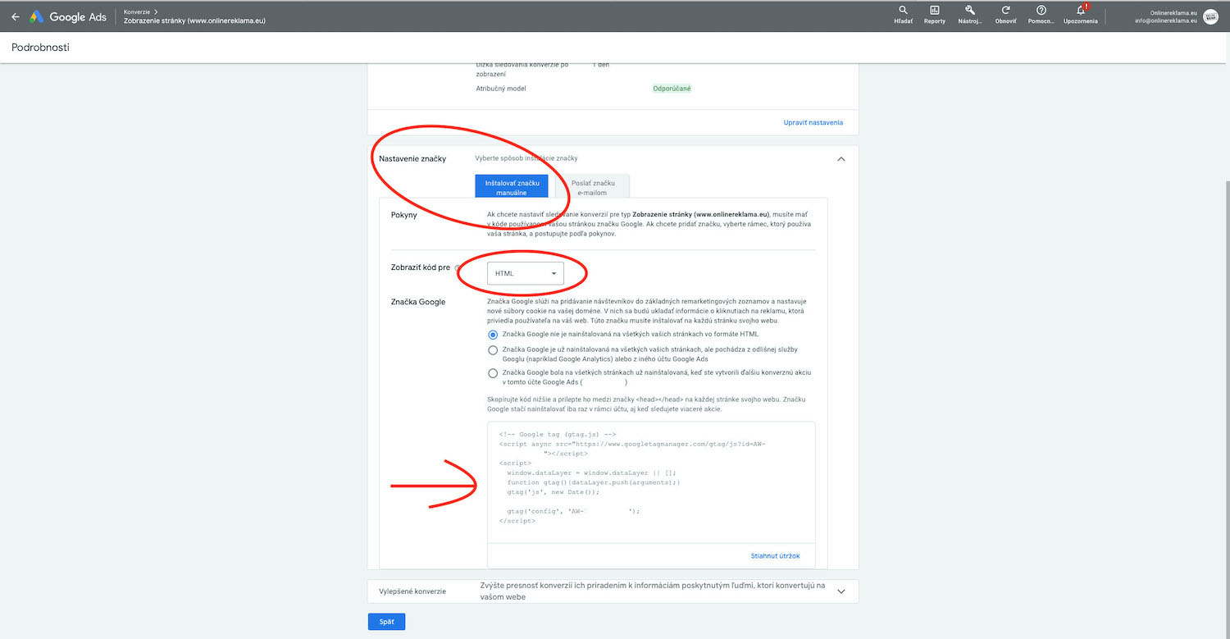Open the Nástroje tools menu
The height and width of the screenshot is (639, 1230).
click(969, 15)
